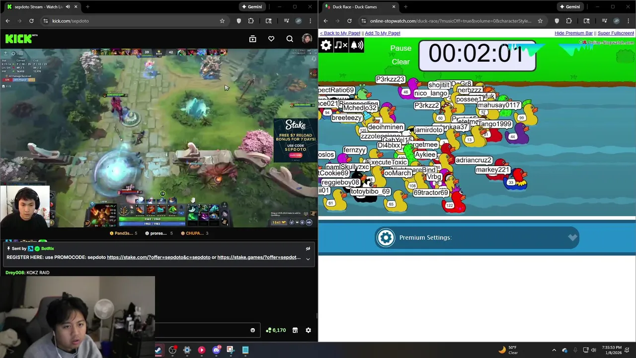Click the Stake free $7 reload ad

pyautogui.click(x=295, y=140)
